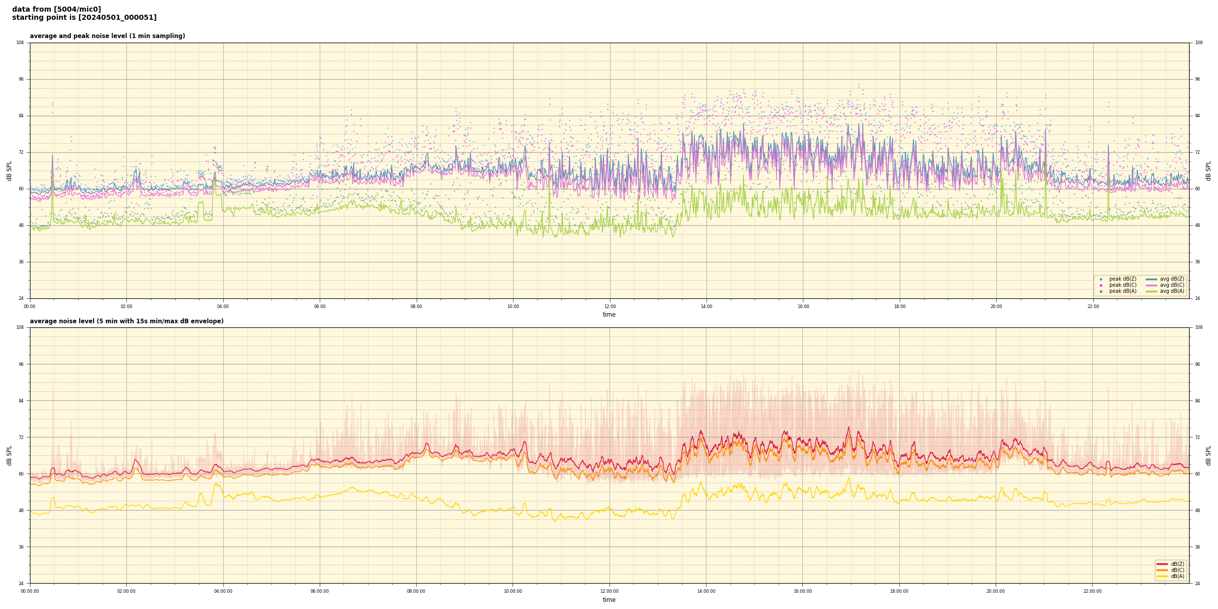The image size is (1218, 609).
Task: Select the 12:00 tick on top chart
Action: tap(610, 307)
